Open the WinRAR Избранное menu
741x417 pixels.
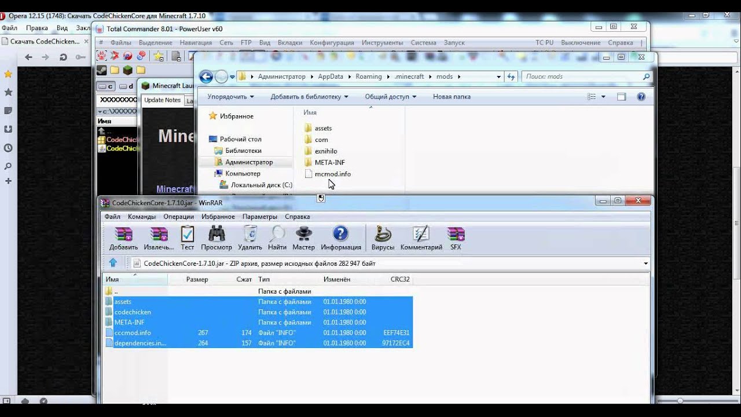[218, 217]
